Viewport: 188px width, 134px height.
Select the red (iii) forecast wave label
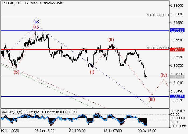click(x=152, y=99)
